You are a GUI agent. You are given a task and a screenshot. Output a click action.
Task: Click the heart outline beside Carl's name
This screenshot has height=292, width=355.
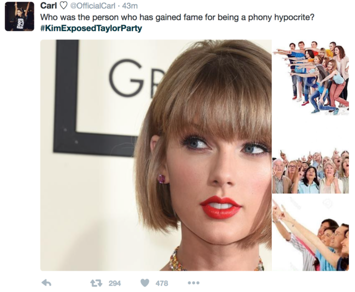tap(64, 6)
